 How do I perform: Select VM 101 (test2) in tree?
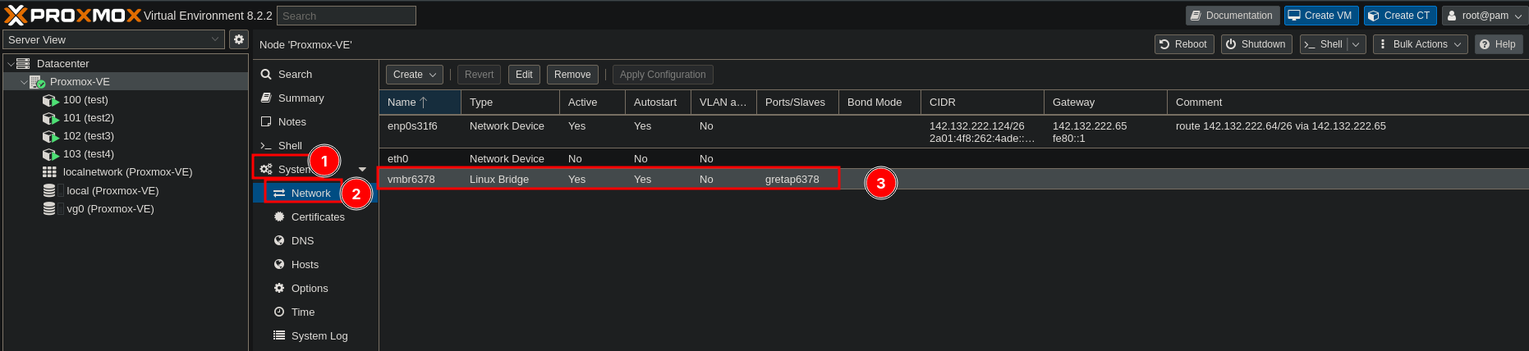pos(89,118)
